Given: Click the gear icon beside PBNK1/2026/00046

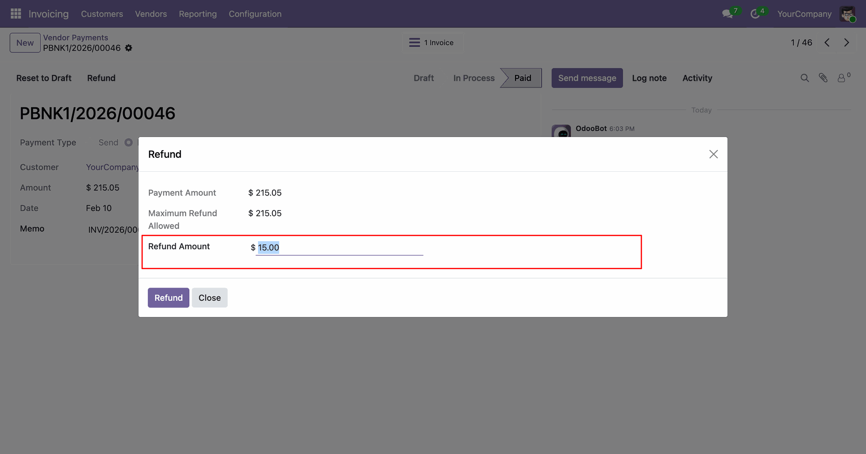Looking at the screenshot, I should click(129, 48).
